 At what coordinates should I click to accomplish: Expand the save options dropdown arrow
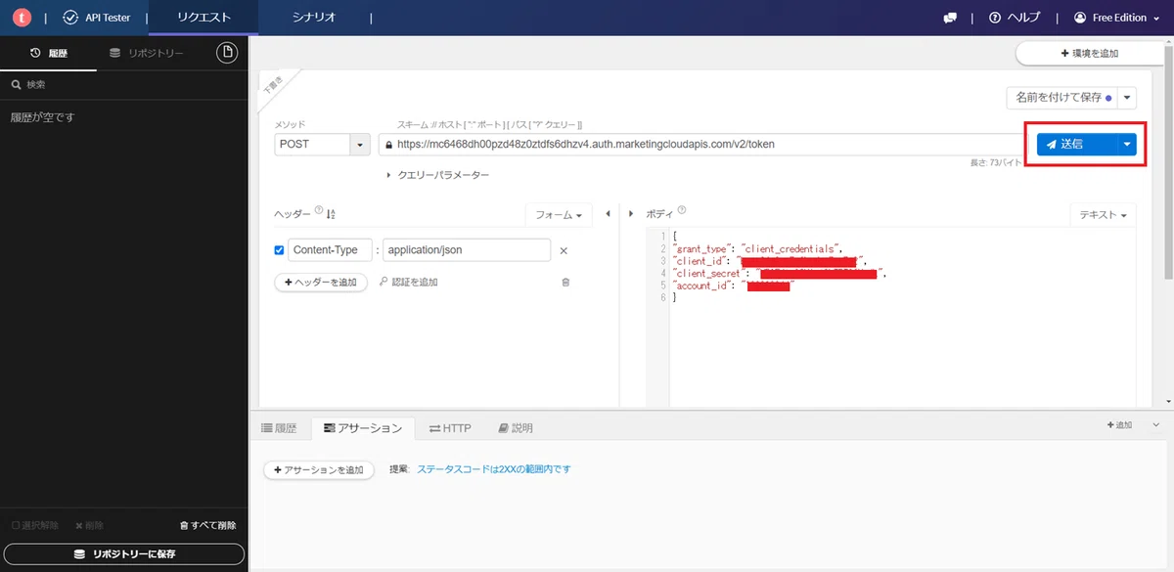(x=1127, y=98)
